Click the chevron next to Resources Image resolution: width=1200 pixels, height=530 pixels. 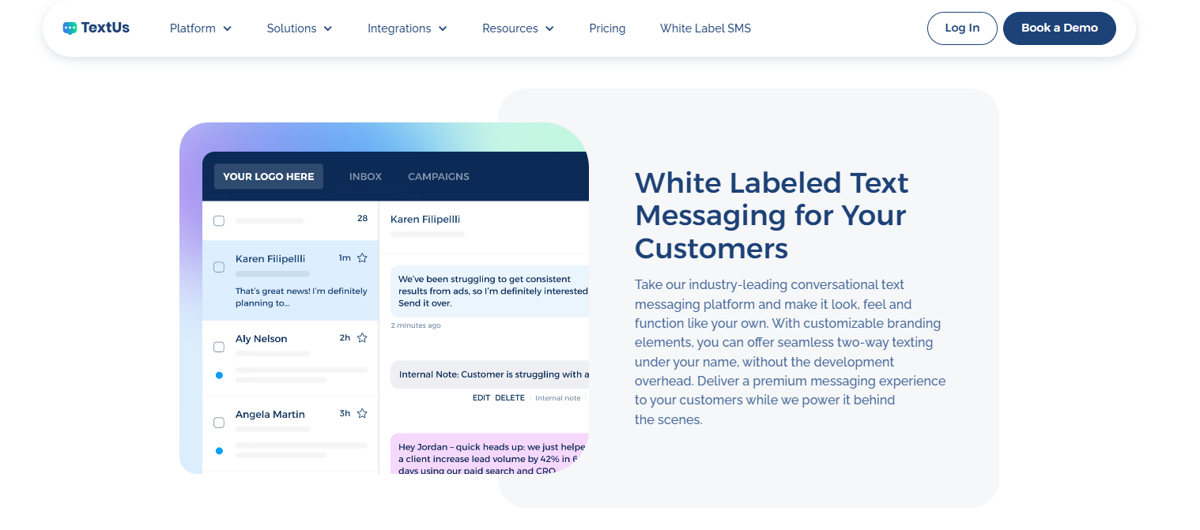coord(549,28)
